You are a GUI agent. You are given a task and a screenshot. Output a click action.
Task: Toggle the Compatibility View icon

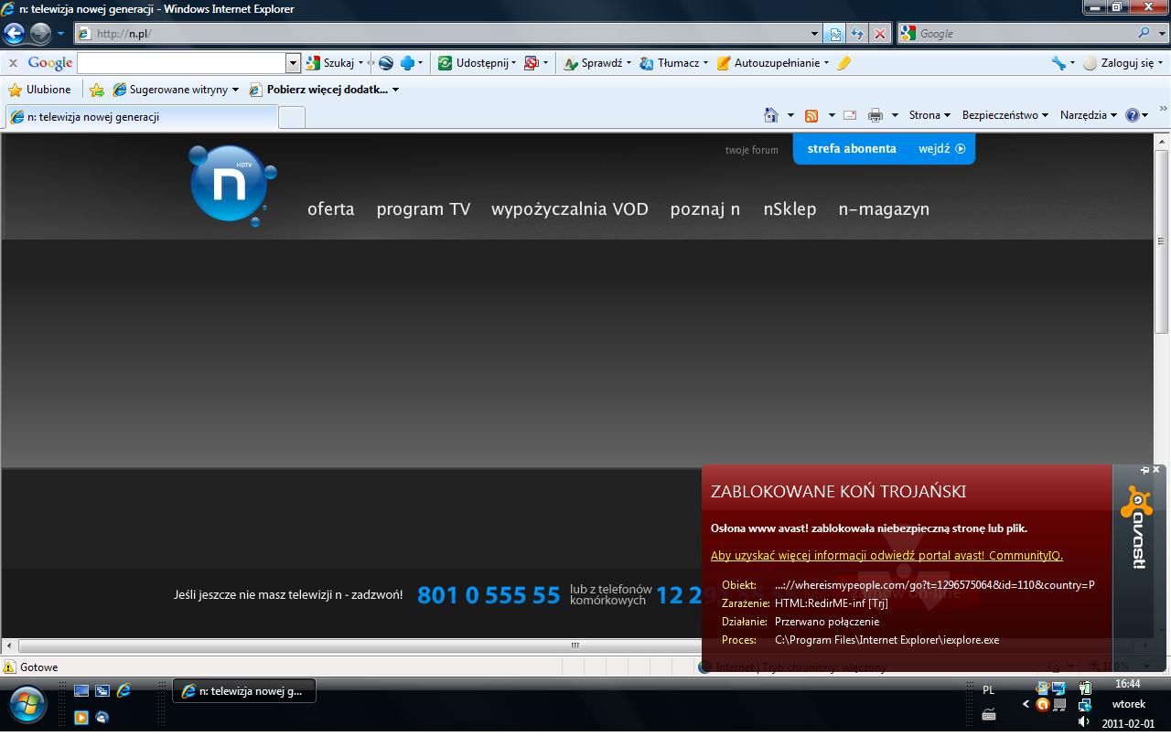click(x=834, y=34)
